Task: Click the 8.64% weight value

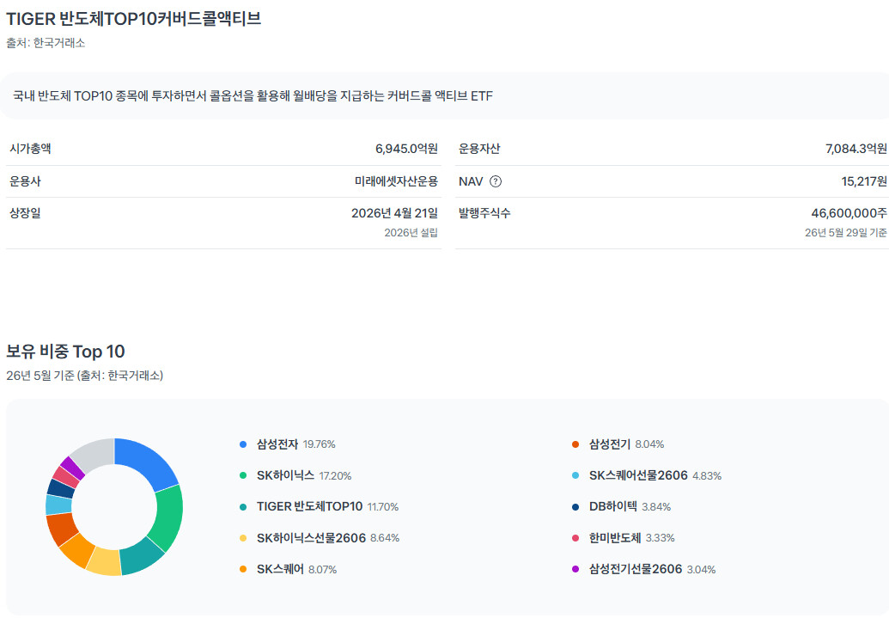Action: (x=385, y=538)
